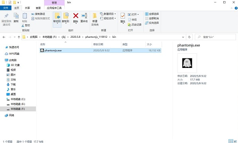Open the Open (打开) dropdown arrow
Image resolution: width=238 pixels, height=143 pixels.
pyautogui.click(x=138, y=15)
